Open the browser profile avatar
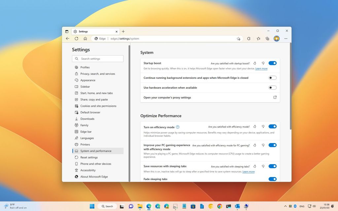This screenshot has height=211, width=338. coord(277,39)
